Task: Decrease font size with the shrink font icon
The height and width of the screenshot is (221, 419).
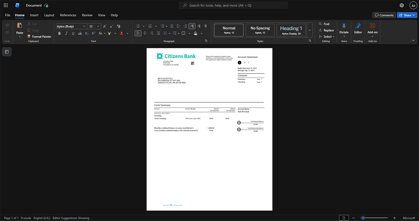Action: point(112,26)
